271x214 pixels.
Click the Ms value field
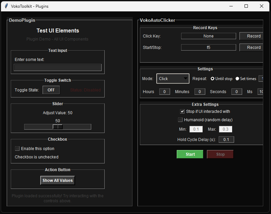[x=261, y=92]
